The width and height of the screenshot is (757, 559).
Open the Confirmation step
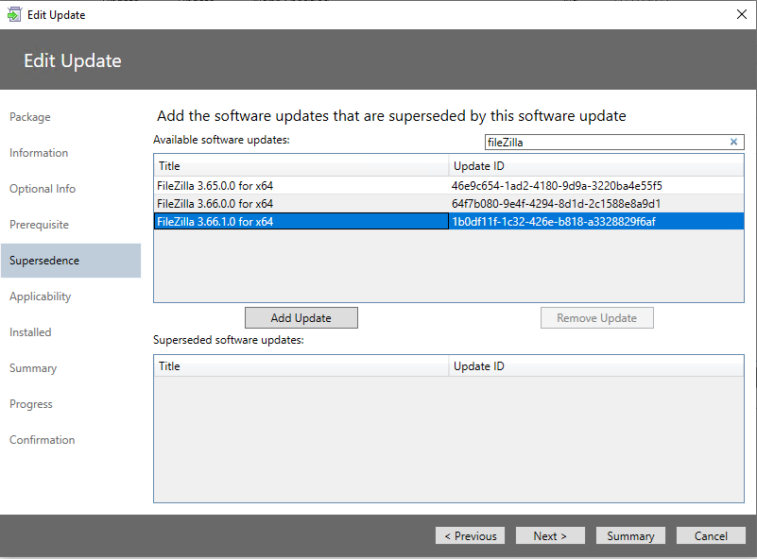[42, 440]
